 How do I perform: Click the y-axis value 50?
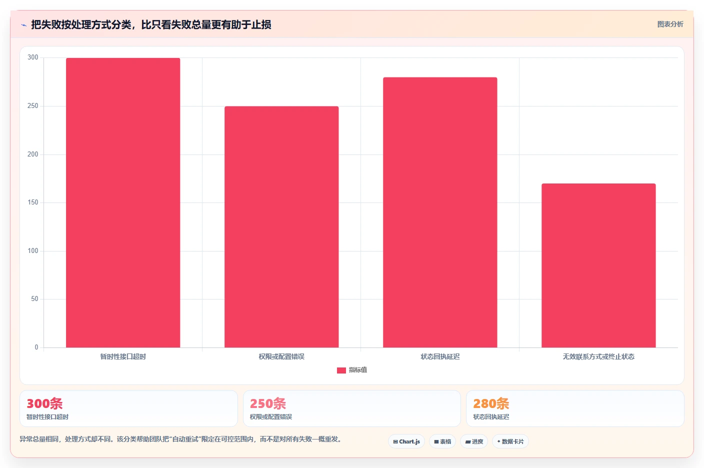tap(34, 299)
